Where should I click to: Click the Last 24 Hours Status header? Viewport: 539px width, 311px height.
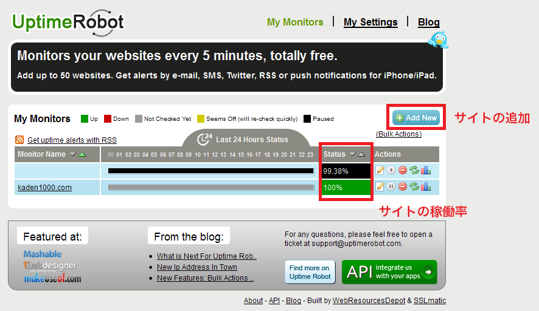pos(246,139)
